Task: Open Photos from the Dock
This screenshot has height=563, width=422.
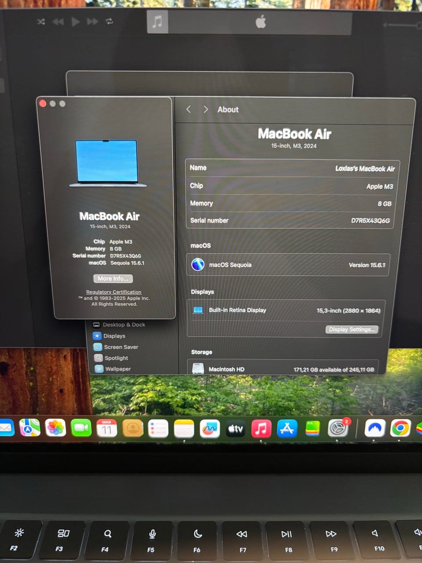Action: [x=55, y=428]
